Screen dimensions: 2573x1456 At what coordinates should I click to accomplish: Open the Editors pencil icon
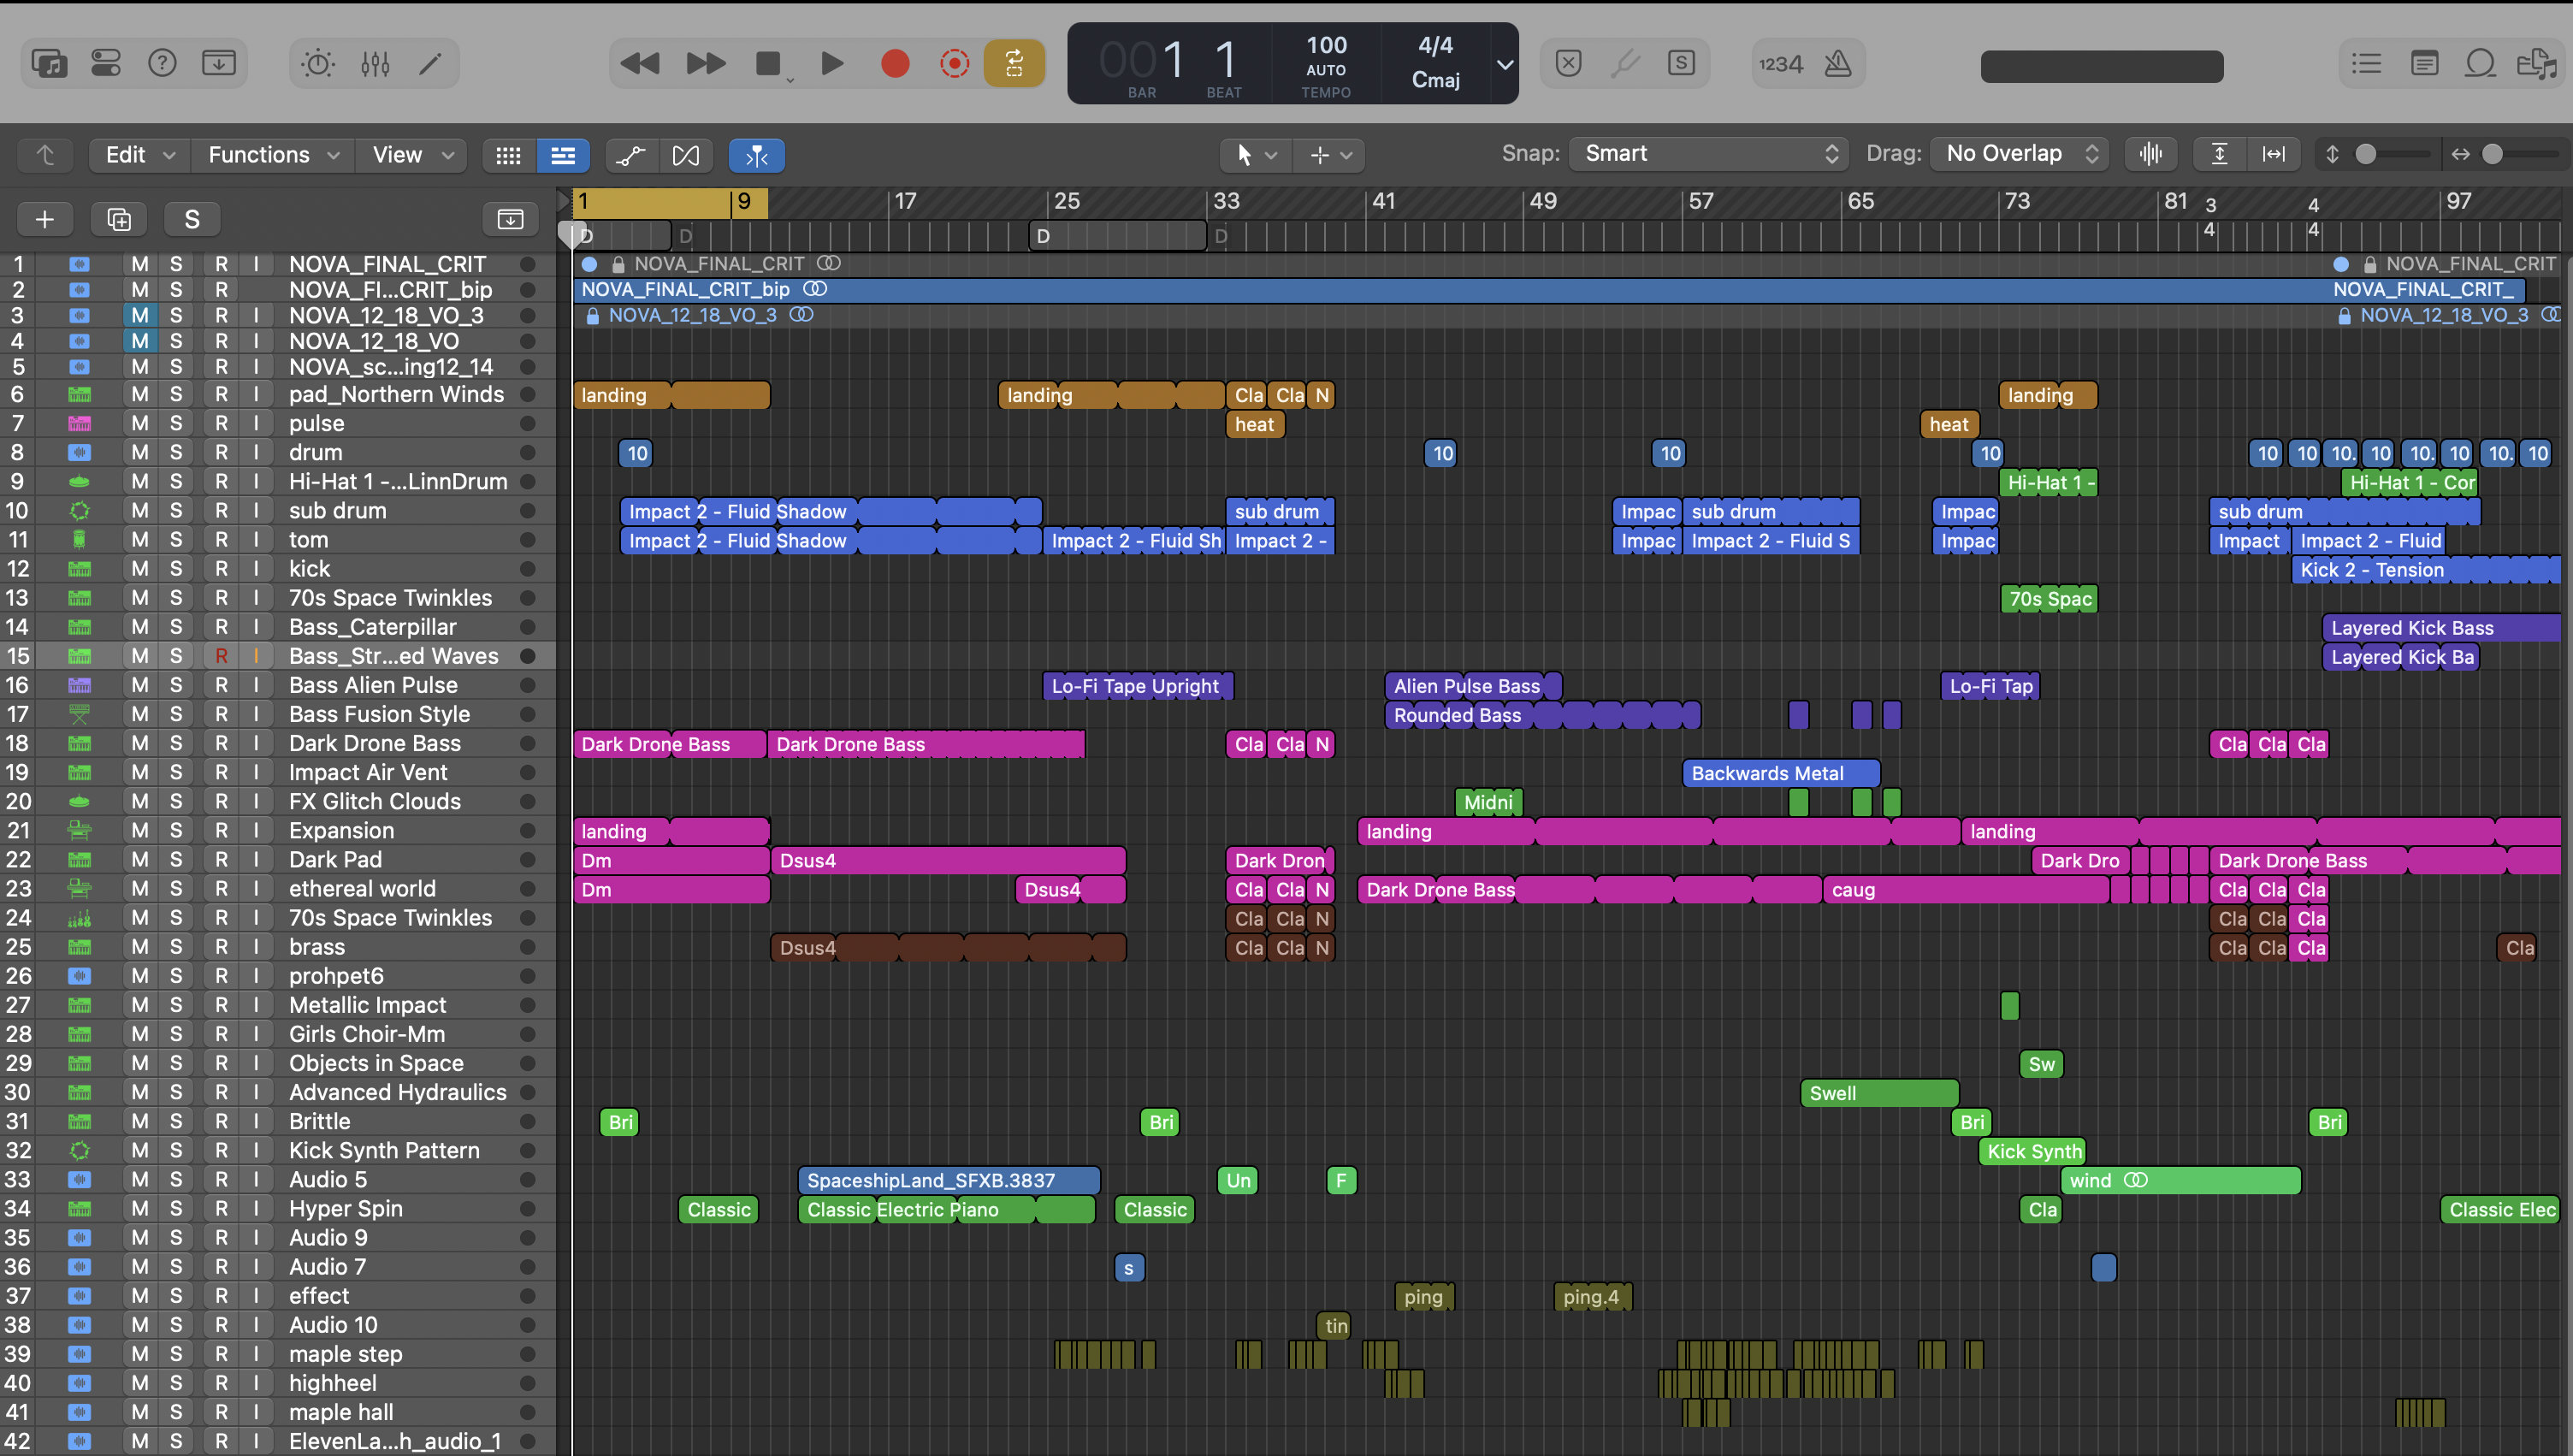tap(431, 64)
